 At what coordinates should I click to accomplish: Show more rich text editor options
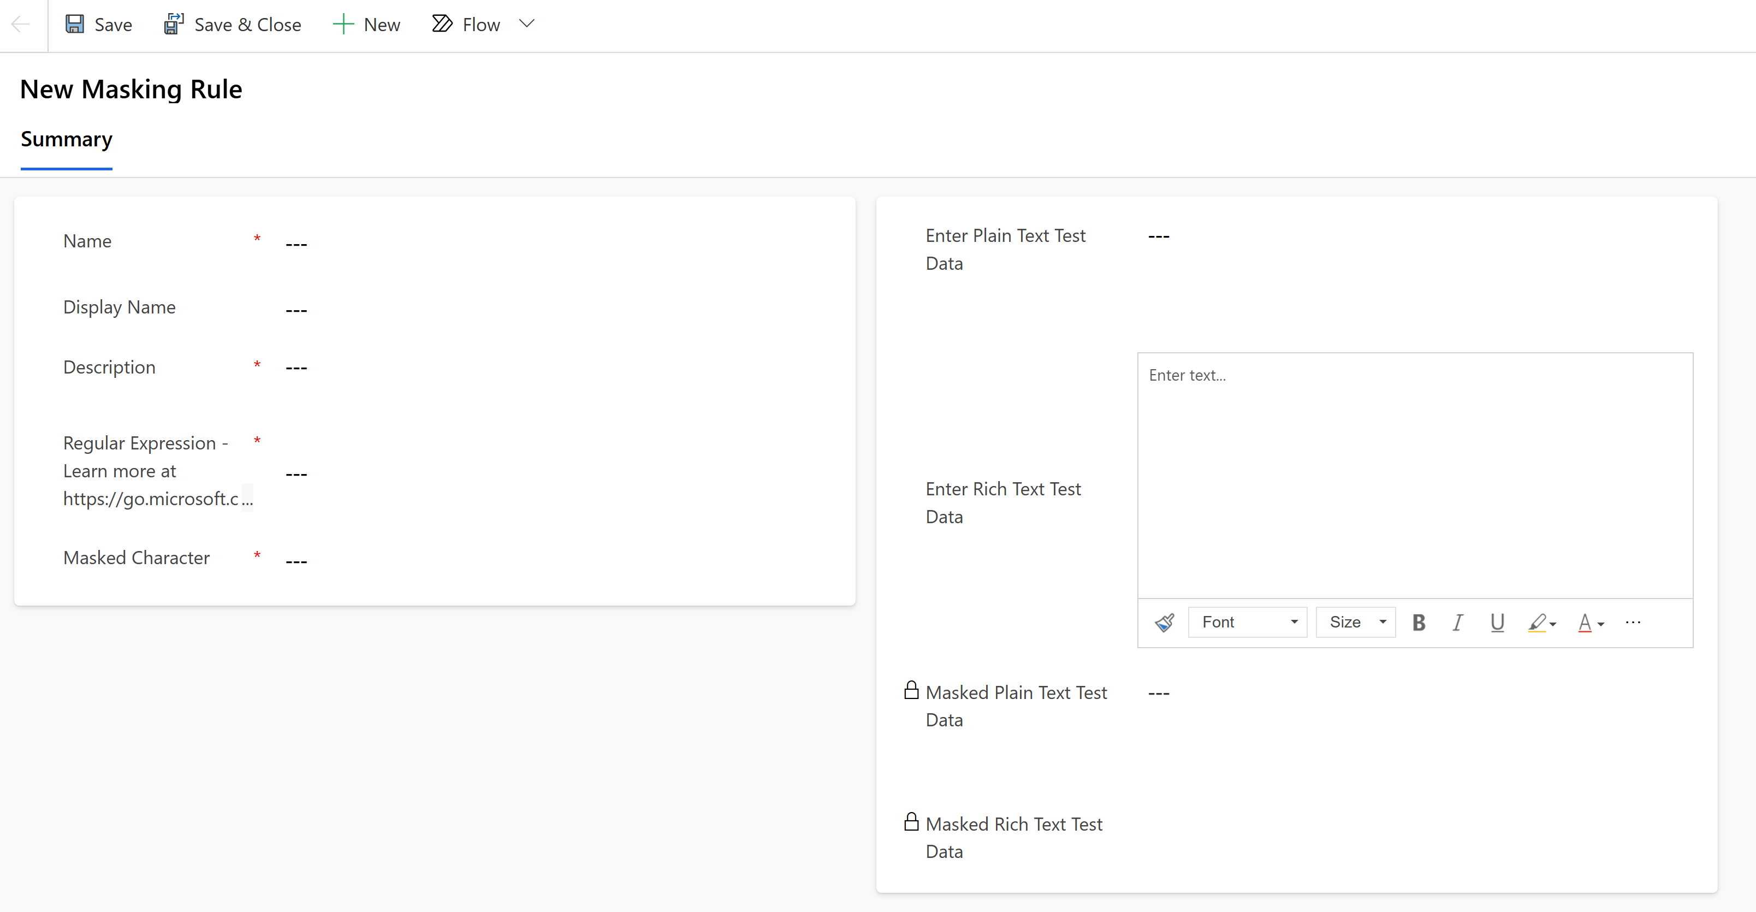[x=1633, y=623]
